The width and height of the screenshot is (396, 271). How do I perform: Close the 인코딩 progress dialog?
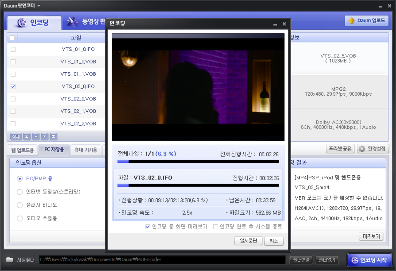point(284,24)
